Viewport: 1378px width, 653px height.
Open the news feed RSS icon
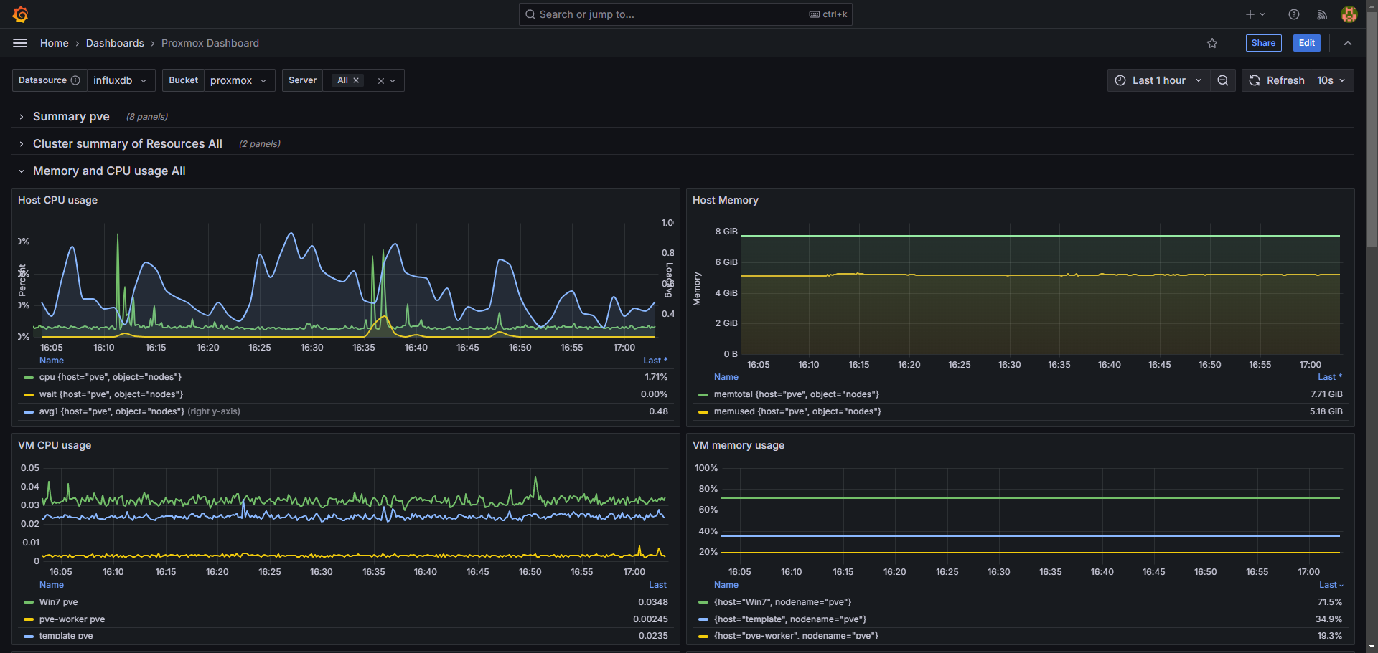click(1321, 14)
